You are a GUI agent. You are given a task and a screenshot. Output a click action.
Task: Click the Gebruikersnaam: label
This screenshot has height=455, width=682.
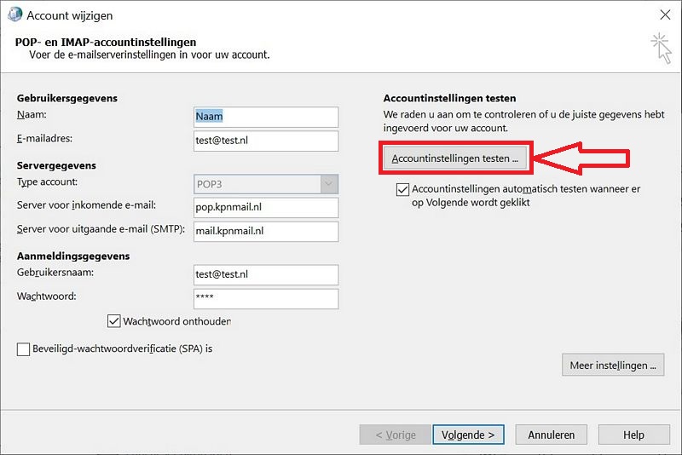[55, 273]
